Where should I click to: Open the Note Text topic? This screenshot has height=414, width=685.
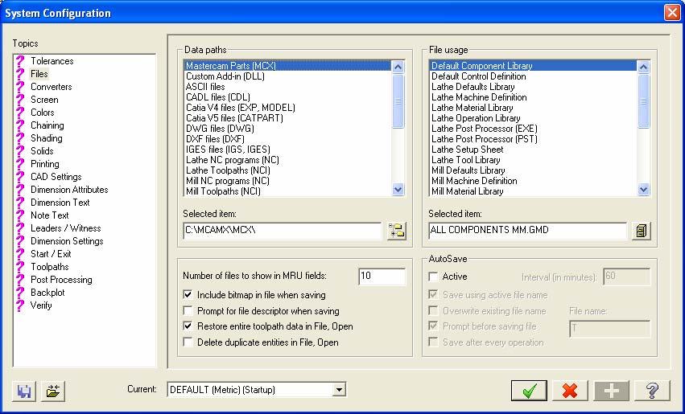(49, 215)
